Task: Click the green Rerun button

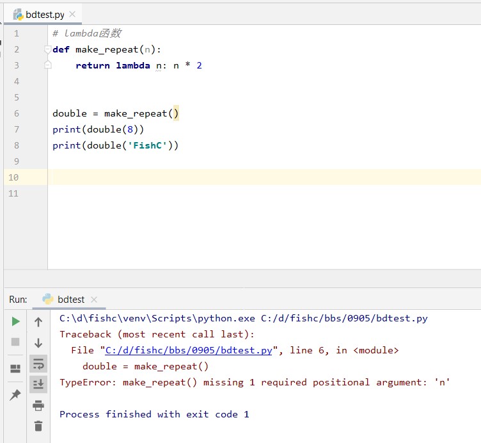Action: point(15,321)
